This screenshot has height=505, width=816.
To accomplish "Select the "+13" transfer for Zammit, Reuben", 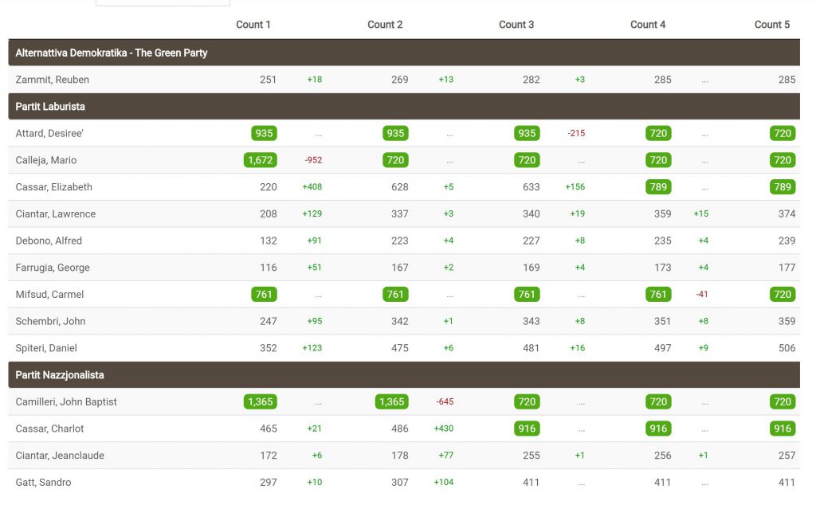I will click(446, 80).
